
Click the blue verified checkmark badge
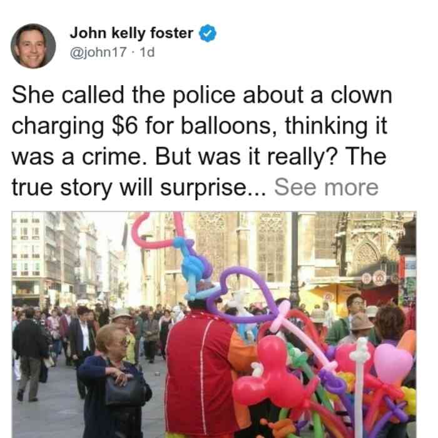(207, 33)
